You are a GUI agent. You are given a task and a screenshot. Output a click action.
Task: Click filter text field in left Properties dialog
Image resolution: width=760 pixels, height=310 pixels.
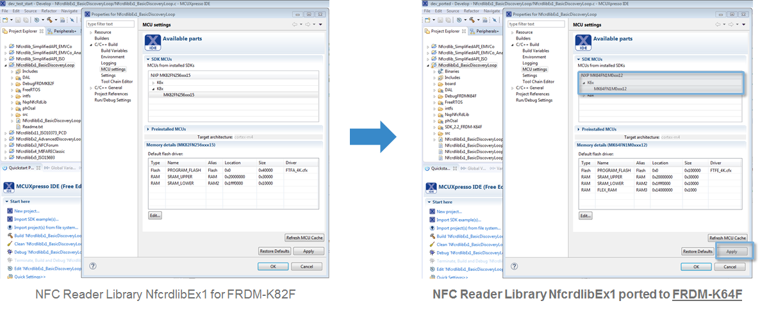[x=110, y=24]
